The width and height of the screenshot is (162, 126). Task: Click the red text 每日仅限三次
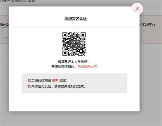tap(87, 66)
